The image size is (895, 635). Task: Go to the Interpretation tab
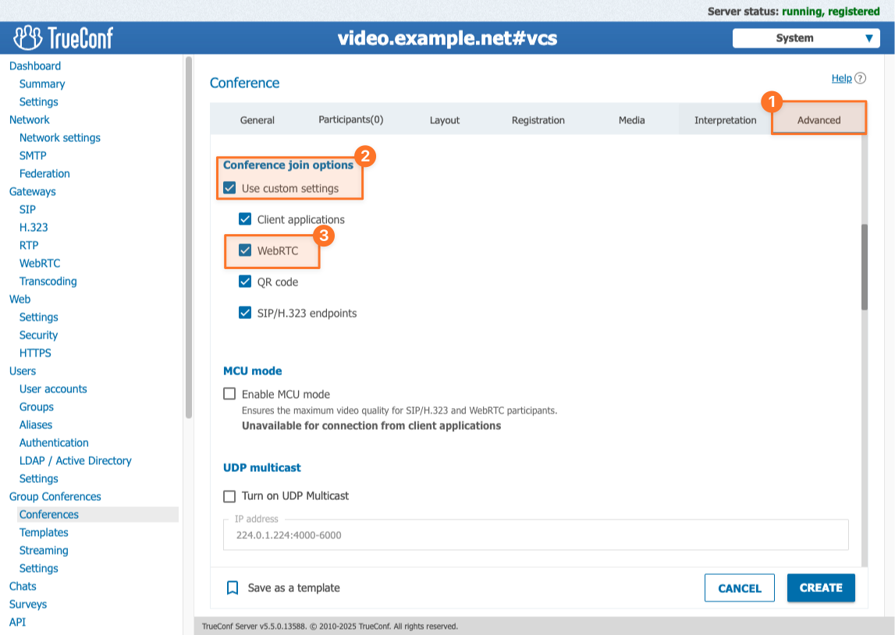(x=725, y=120)
